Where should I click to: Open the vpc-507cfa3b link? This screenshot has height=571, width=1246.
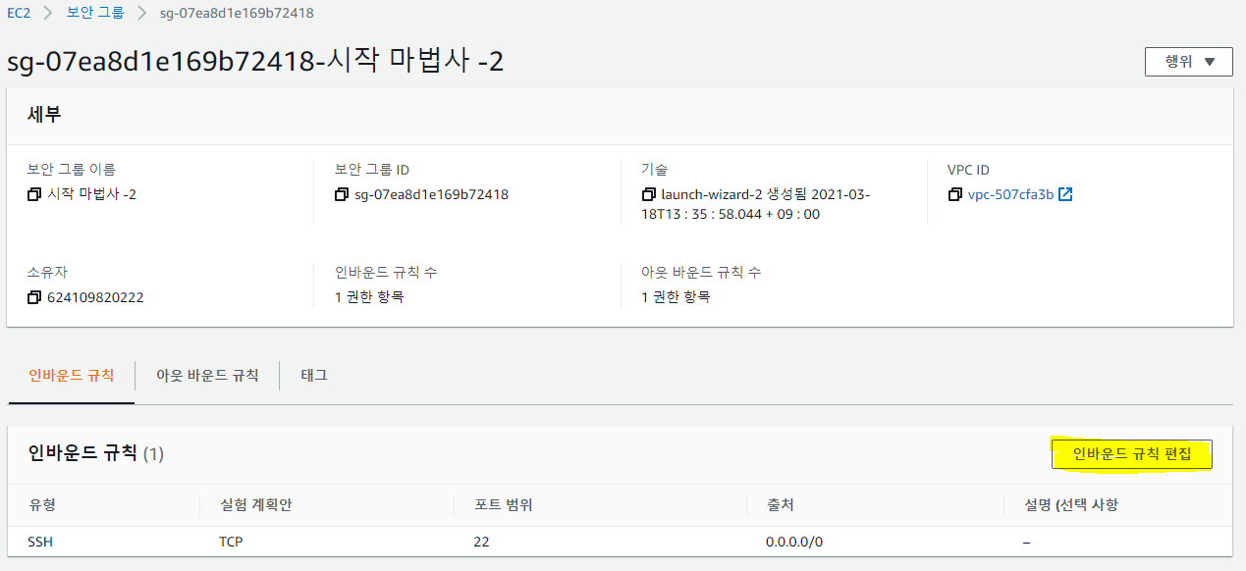(x=1010, y=194)
